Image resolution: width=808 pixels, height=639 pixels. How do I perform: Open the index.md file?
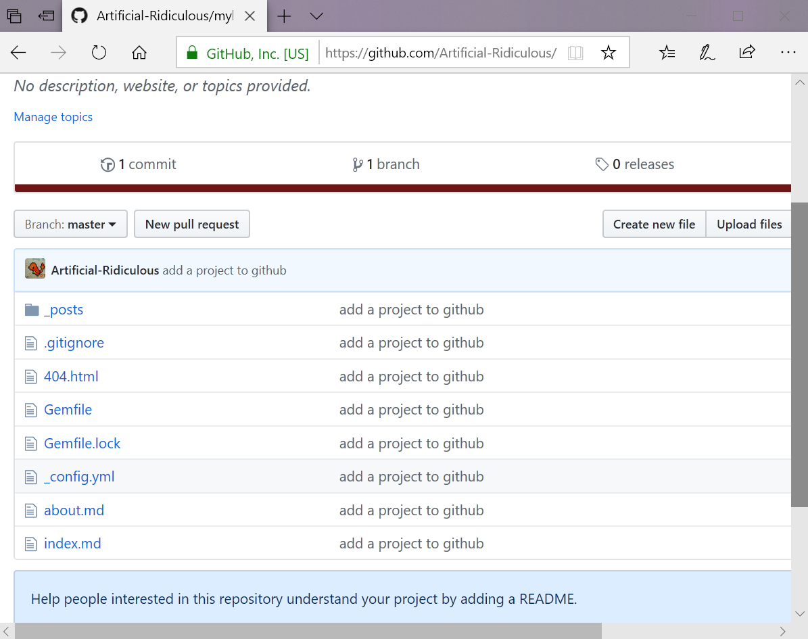pyautogui.click(x=72, y=544)
